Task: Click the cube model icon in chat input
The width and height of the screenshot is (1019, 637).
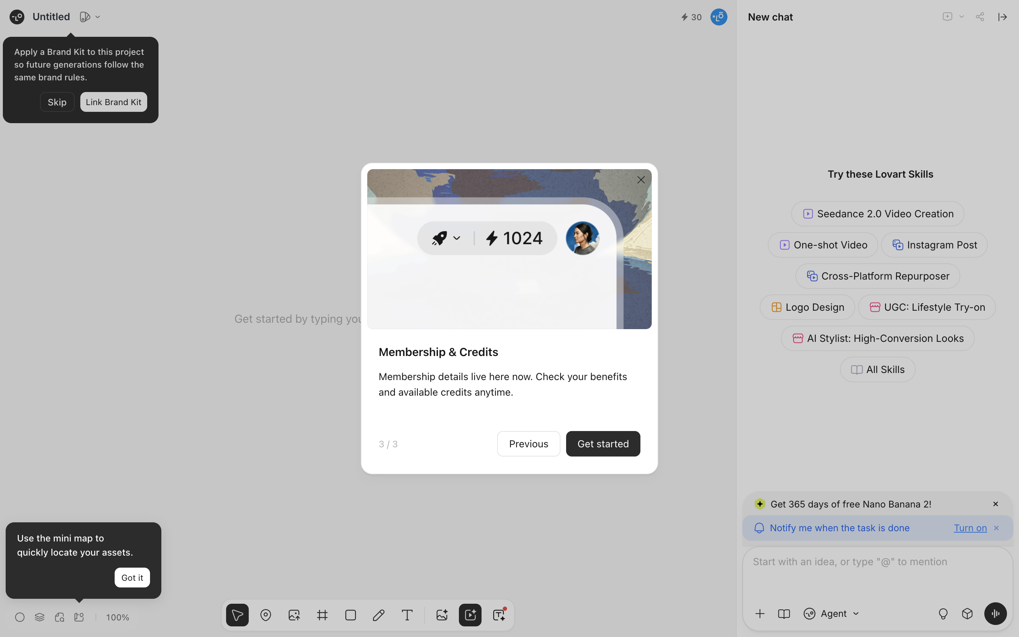Action: click(x=968, y=613)
